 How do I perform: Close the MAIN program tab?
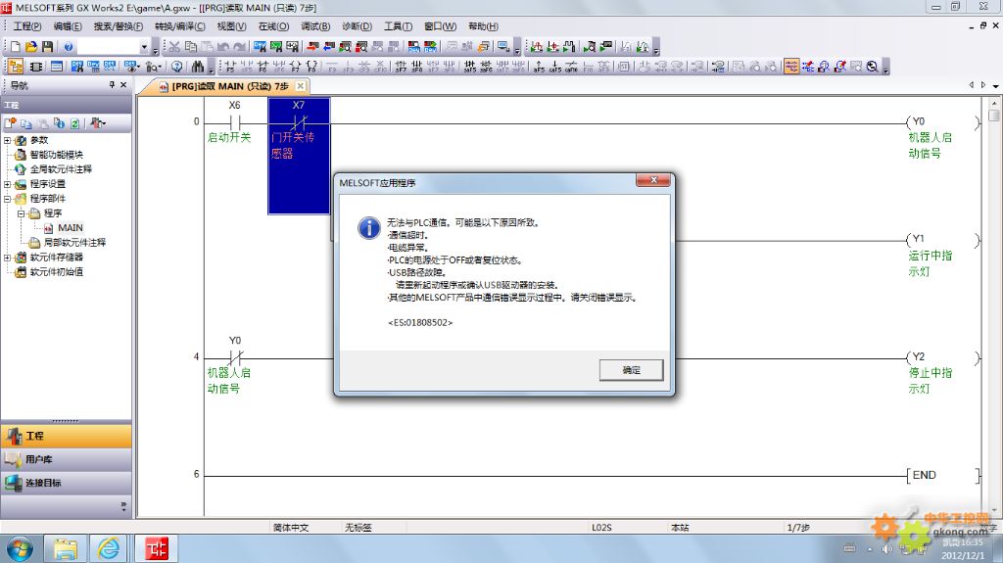(300, 86)
